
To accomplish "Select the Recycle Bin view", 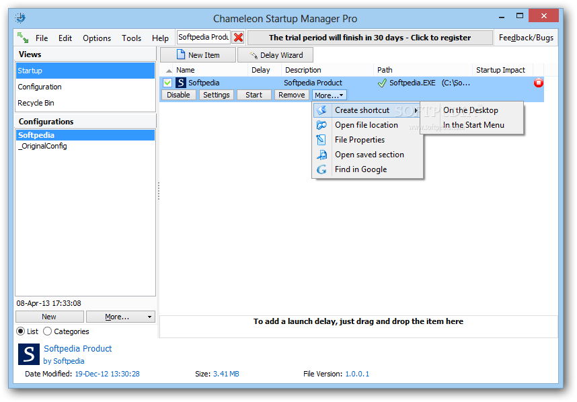I will click(x=85, y=103).
